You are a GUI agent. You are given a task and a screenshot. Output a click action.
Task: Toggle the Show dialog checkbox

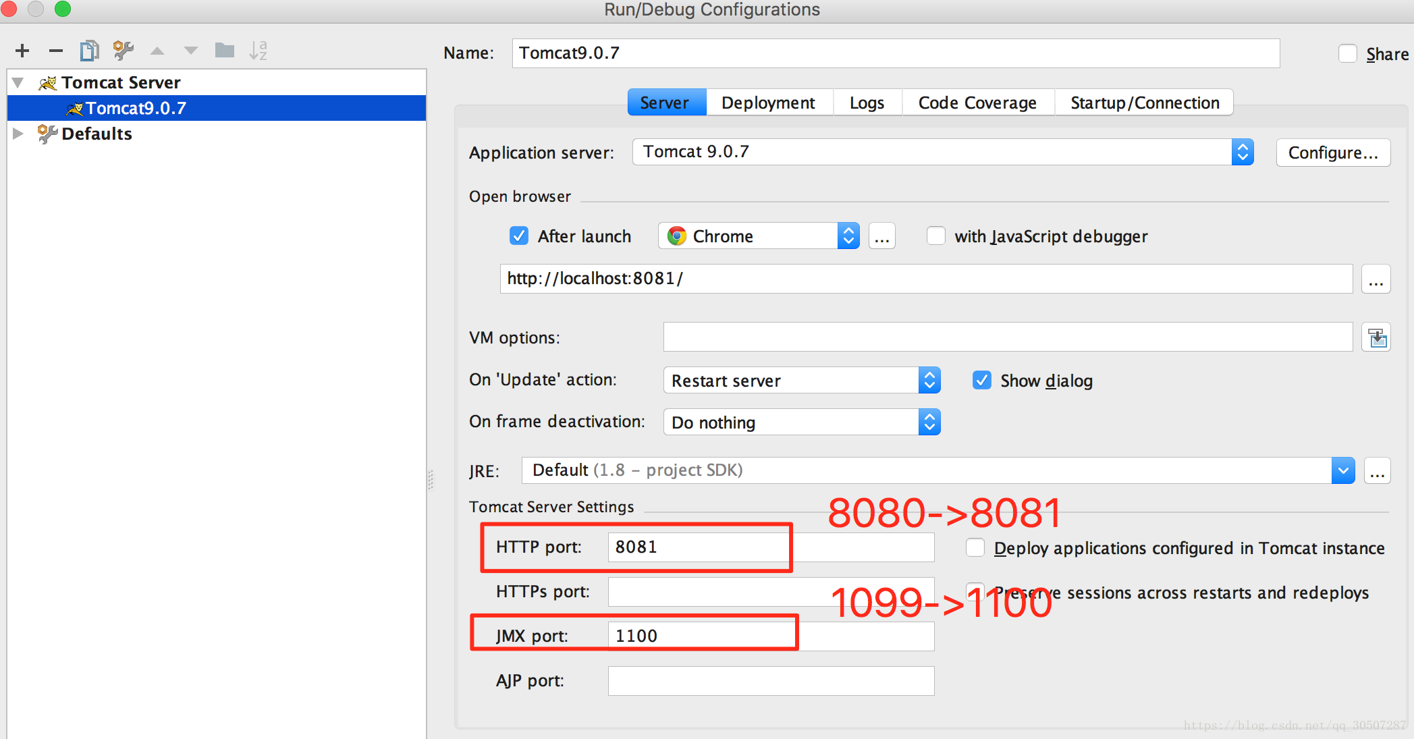pos(982,381)
